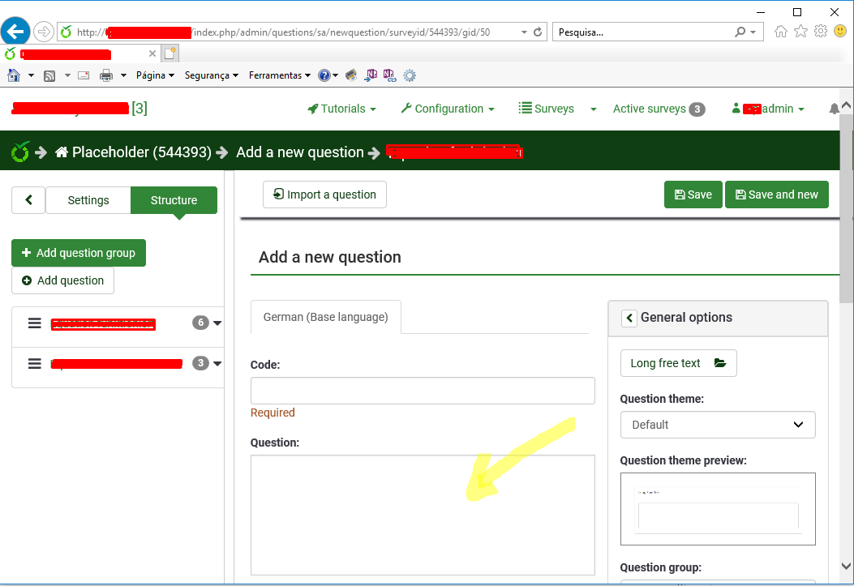
Task: Click the page refresh icon in address bar
Action: (537, 32)
